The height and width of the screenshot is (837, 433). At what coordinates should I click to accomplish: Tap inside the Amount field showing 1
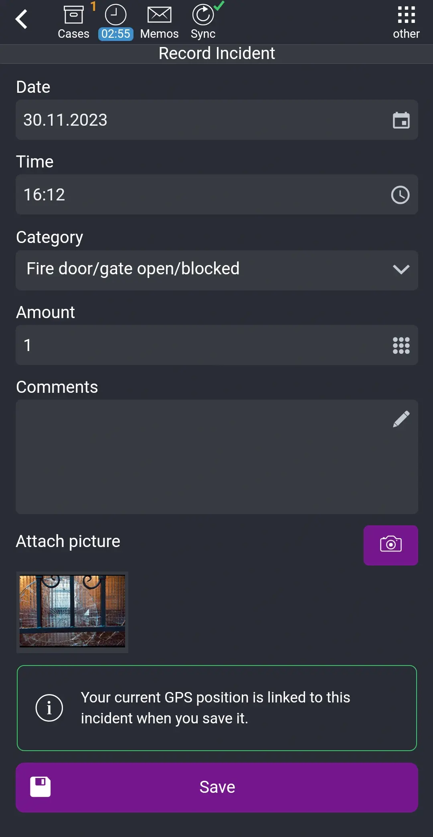160,345
